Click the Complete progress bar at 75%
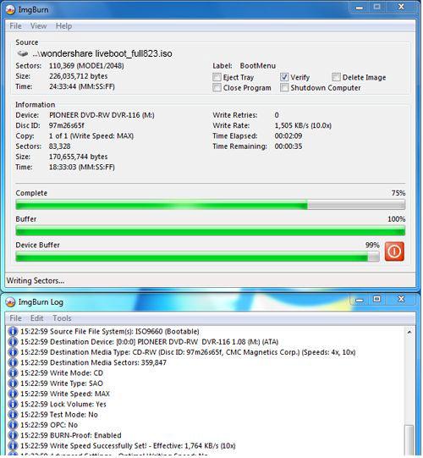The width and height of the screenshot is (423, 458). tap(210, 205)
